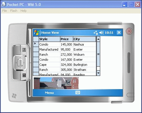Select the 324,000 price cell
This screenshot has width=142, height=113.
pyautogui.click(x=67, y=65)
